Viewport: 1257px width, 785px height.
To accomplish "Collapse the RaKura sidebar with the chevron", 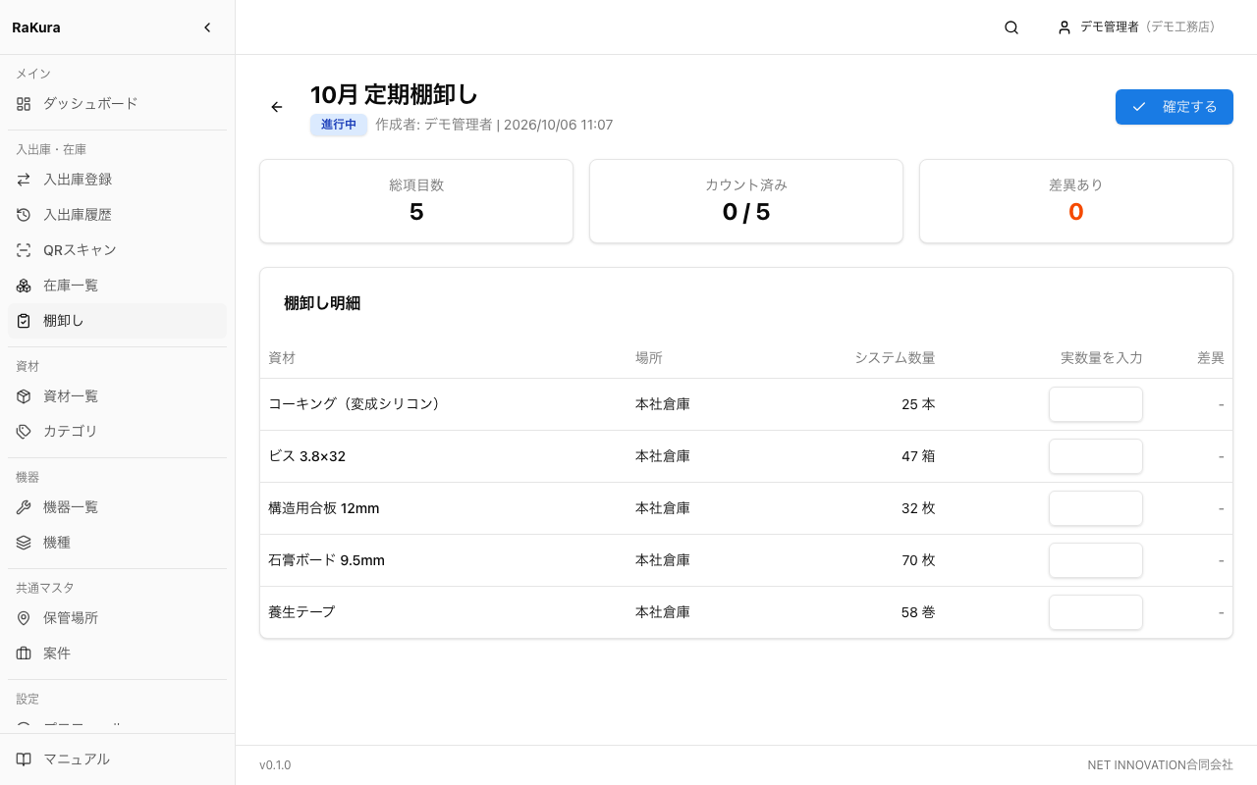I will click(207, 27).
